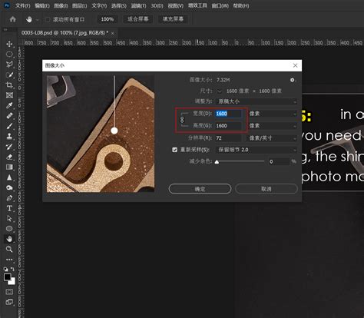This screenshot has height=318, width=364.
Task: Select the Sponge tool in toolbar
Action: point(9,187)
